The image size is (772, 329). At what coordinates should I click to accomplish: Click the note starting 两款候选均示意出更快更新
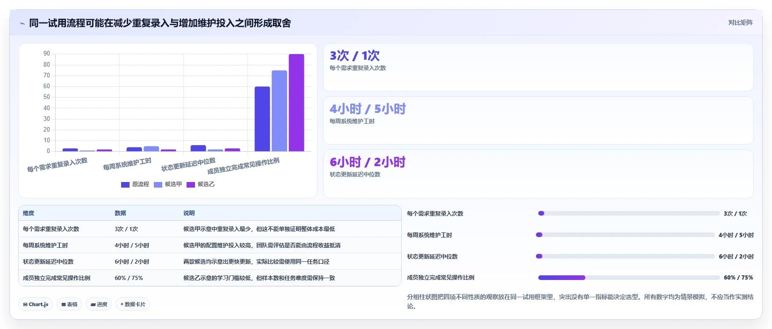256,262
